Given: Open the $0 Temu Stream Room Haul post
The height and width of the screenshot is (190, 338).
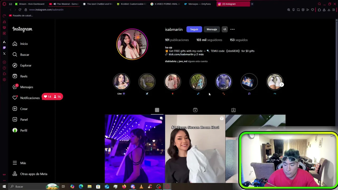Looking at the screenshot, I should click(x=195, y=149).
